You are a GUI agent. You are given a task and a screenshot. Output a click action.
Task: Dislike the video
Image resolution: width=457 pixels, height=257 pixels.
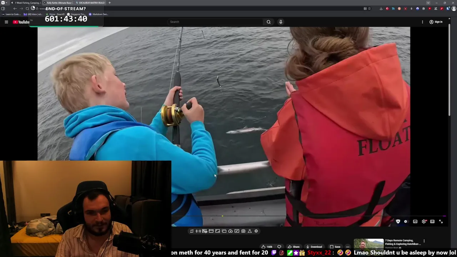279,247
